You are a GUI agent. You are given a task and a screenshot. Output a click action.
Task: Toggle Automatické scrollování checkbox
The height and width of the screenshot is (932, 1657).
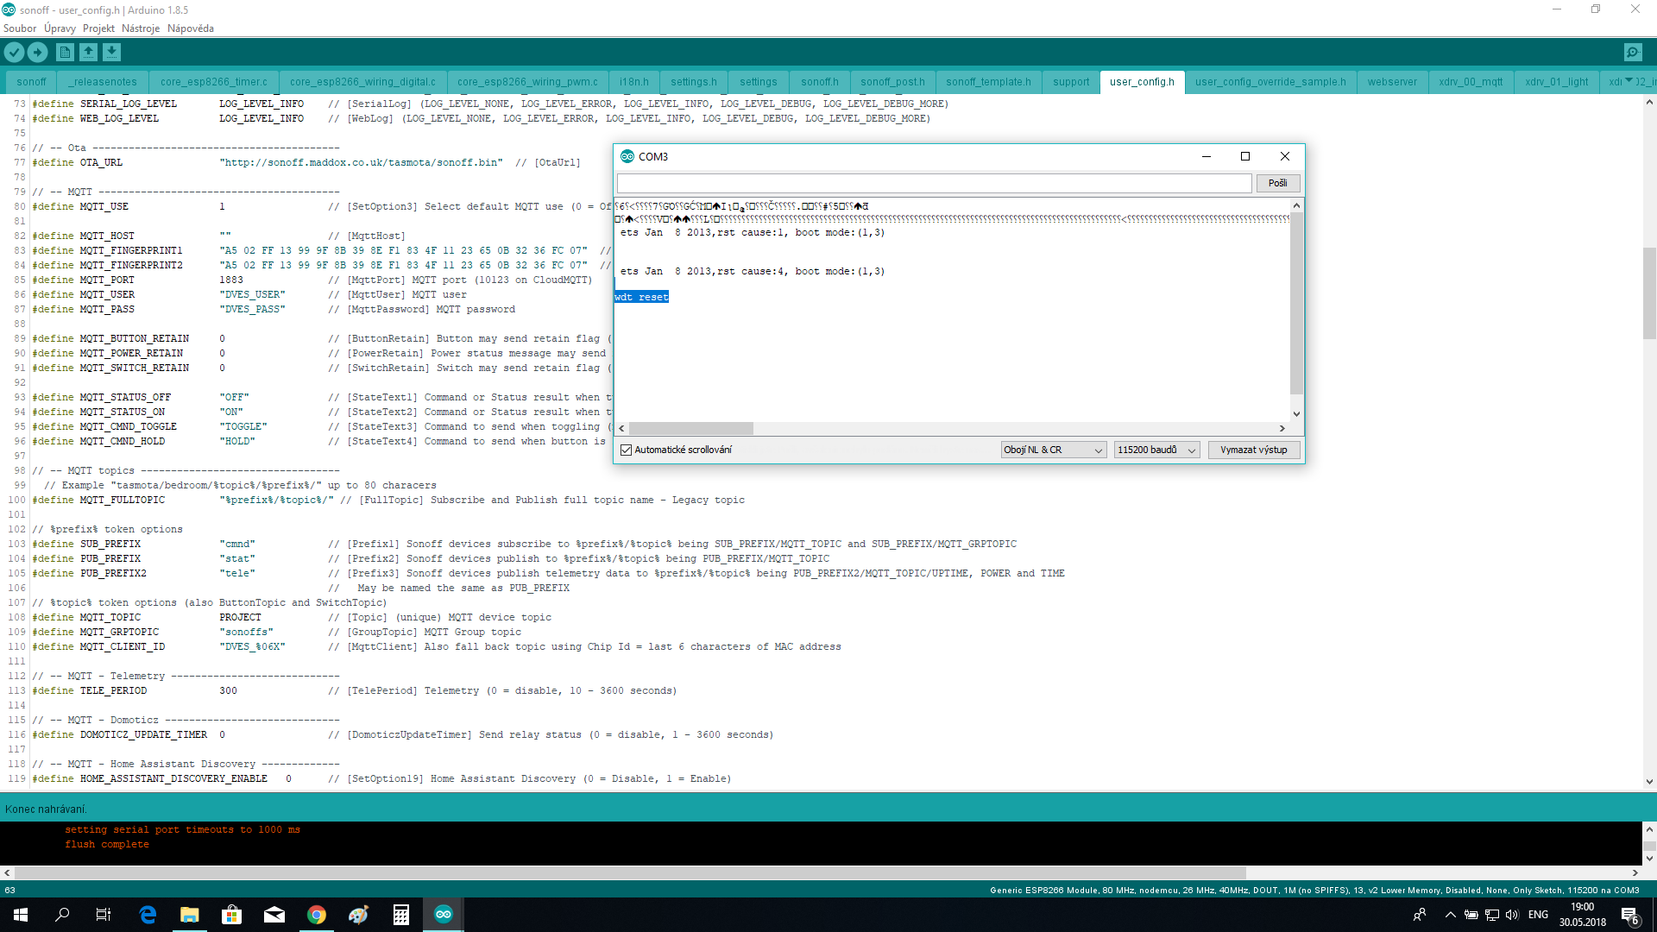pos(627,450)
